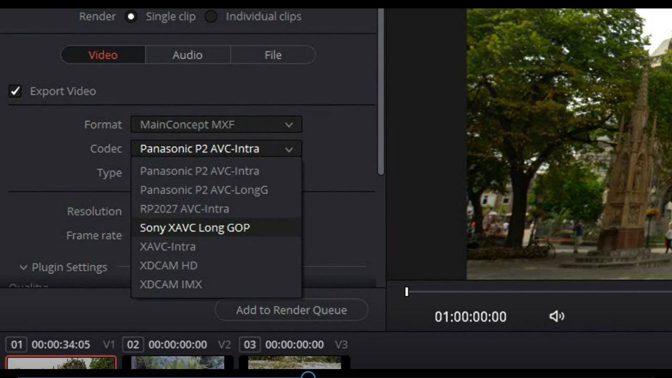Viewport: 672px width, 378px height.
Task: Pick XAVC-Intra in the codec list
Action: click(167, 247)
